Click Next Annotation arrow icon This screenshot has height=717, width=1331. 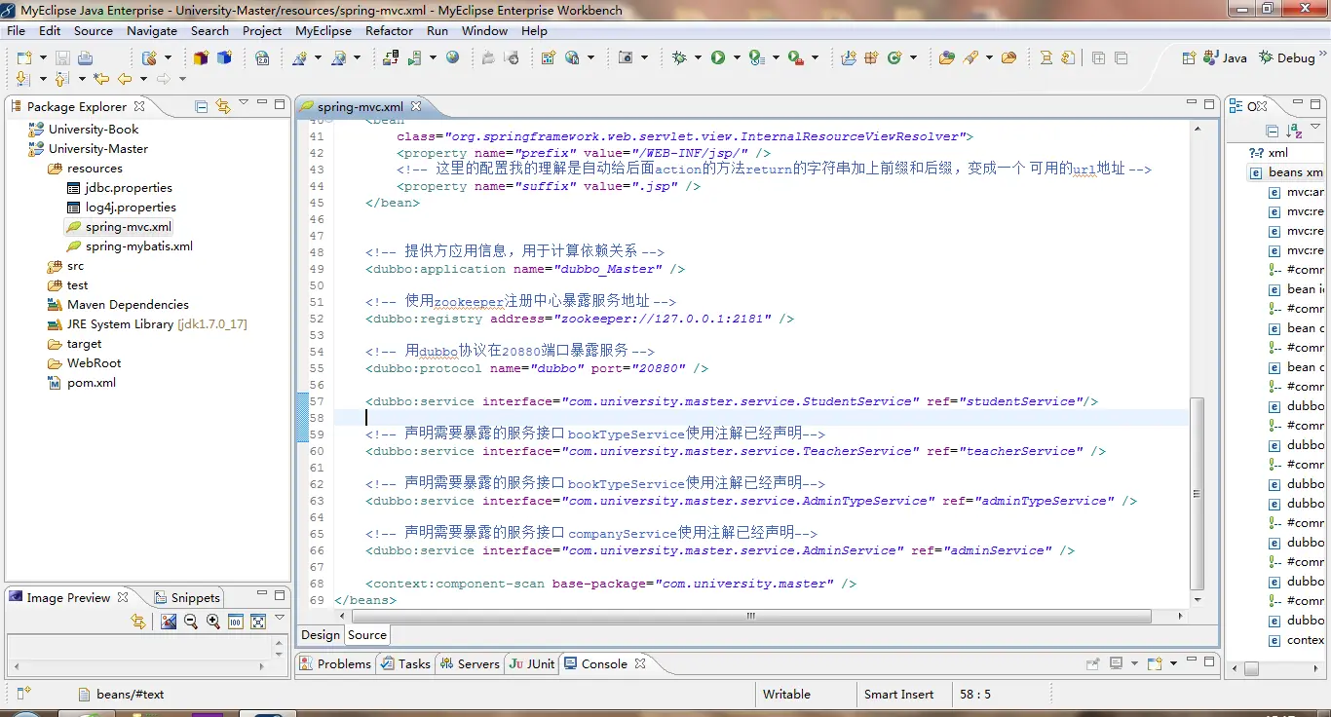23,79
